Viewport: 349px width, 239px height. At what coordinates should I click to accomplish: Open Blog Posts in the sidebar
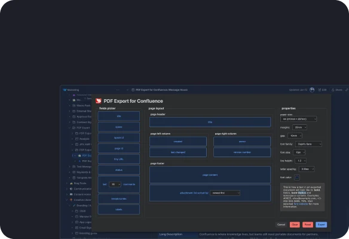coord(80,183)
